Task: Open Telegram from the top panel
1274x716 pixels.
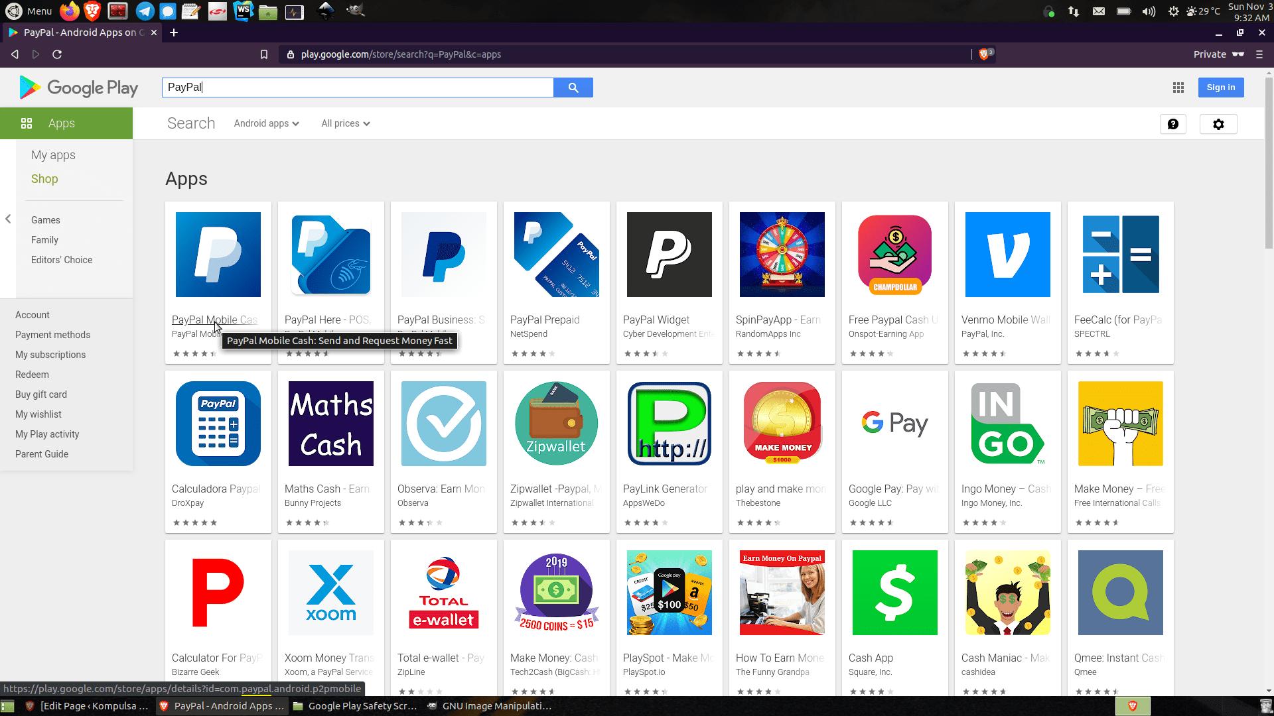Action: click(145, 11)
